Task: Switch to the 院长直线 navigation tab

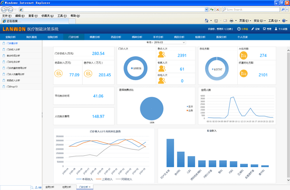Action: pos(32,37)
